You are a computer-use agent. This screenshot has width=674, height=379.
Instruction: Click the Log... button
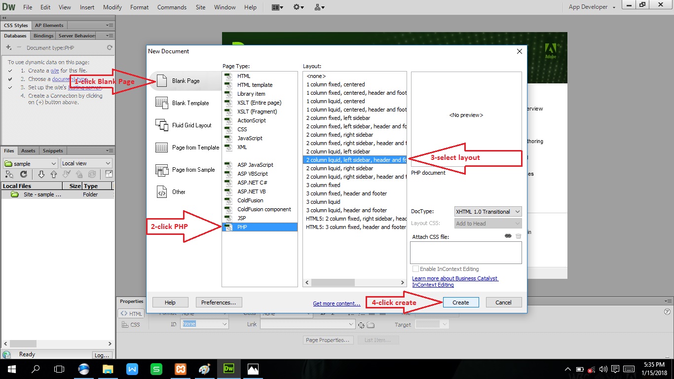click(x=102, y=355)
